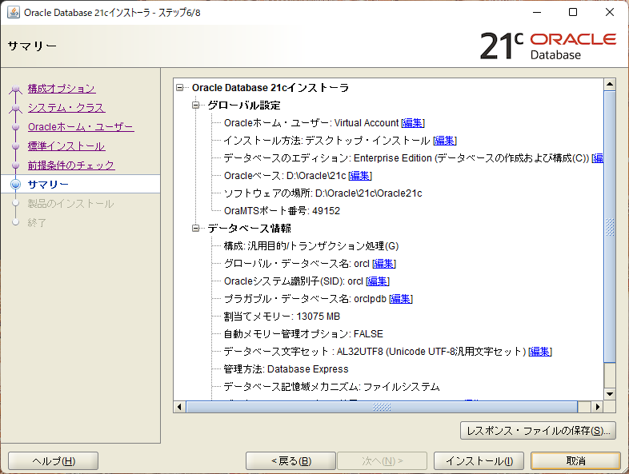Screen dimensions: 629x474
Task: Edit the Oracleホーム・ユーザー Virtual Account setting
Action: pos(413,123)
